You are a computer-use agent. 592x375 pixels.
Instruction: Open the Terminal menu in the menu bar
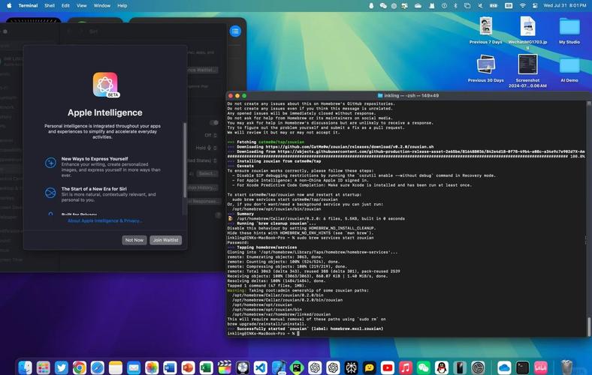(x=28, y=6)
